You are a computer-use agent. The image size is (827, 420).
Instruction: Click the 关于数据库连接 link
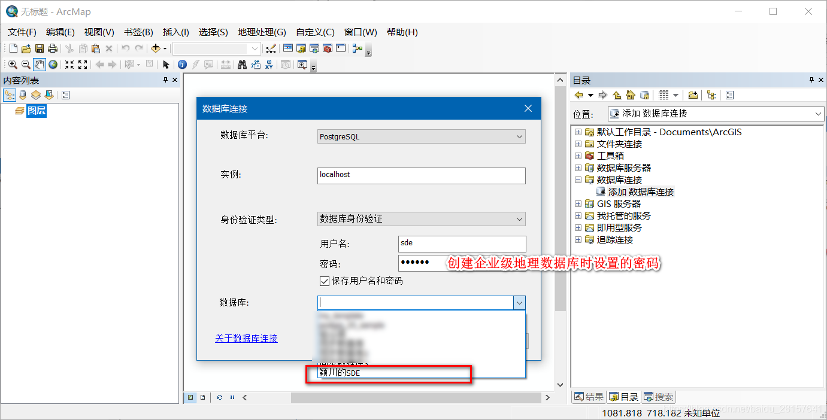point(246,339)
